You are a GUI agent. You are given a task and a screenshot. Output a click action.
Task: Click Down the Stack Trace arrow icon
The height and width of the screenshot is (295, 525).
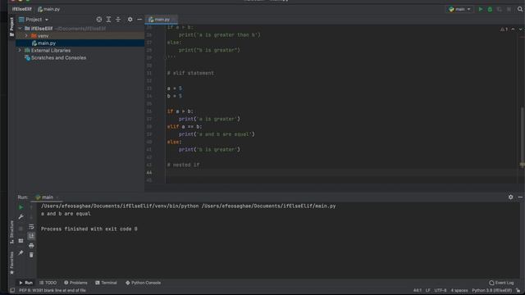point(31,216)
